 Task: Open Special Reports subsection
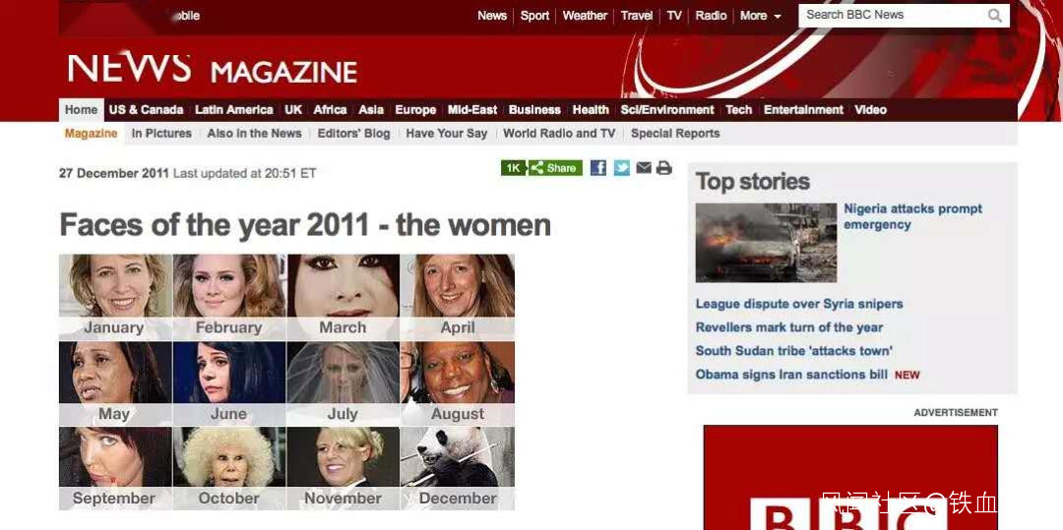pyautogui.click(x=675, y=134)
